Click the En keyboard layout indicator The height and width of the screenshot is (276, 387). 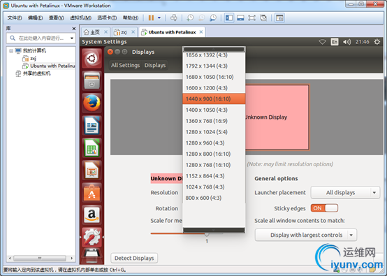[x=335, y=42]
